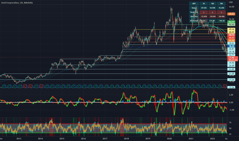The height and width of the screenshot is (141, 239).
Task: Click the Intel Corporation, 1D, NASDAQ chart title
Action: click(17, 3)
